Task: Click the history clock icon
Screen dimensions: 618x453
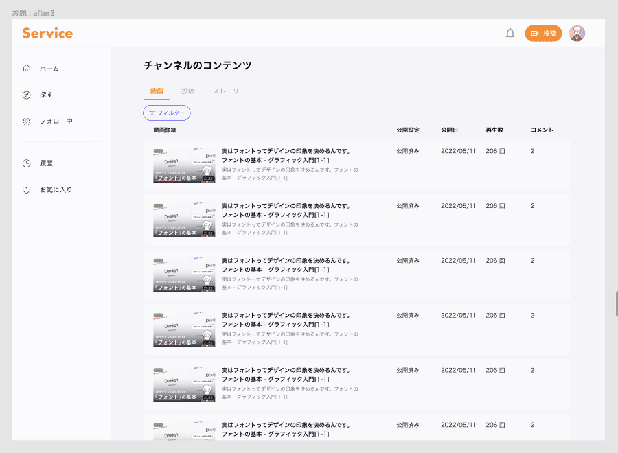Action: (x=26, y=163)
